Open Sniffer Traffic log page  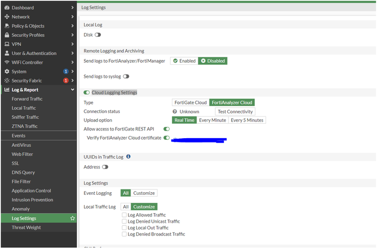25,117
